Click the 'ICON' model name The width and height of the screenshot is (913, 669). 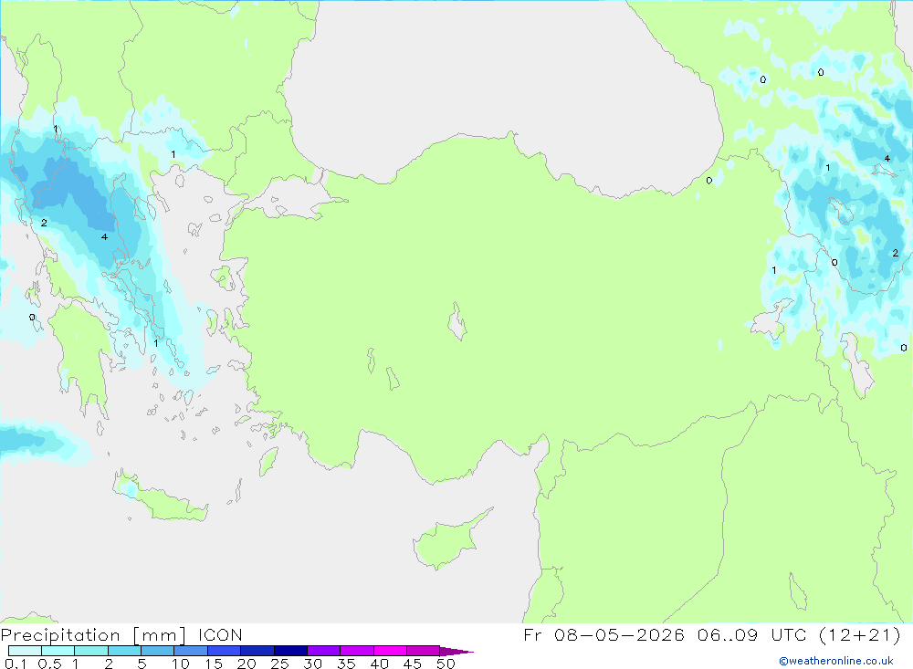pos(220,634)
